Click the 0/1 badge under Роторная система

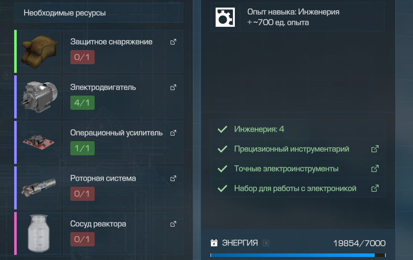pyautogui.click(x=82, y=194)
